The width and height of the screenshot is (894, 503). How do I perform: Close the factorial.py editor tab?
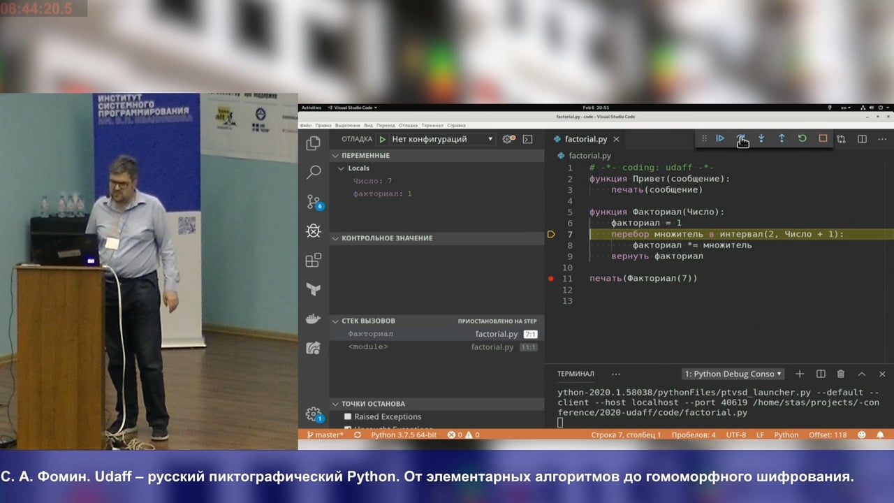click(x=616, y=139)
